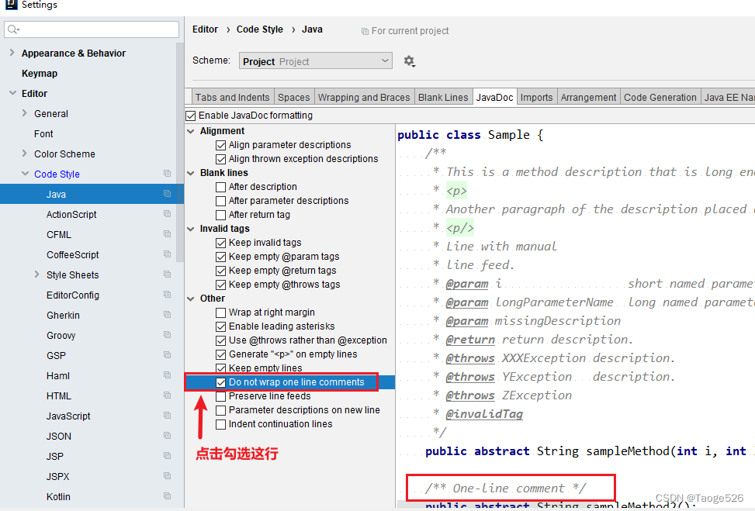Image resolution: width=755 pixels, height=511 pixels.
Task: Switch to the Spaces tab
Action: [294, 97]
